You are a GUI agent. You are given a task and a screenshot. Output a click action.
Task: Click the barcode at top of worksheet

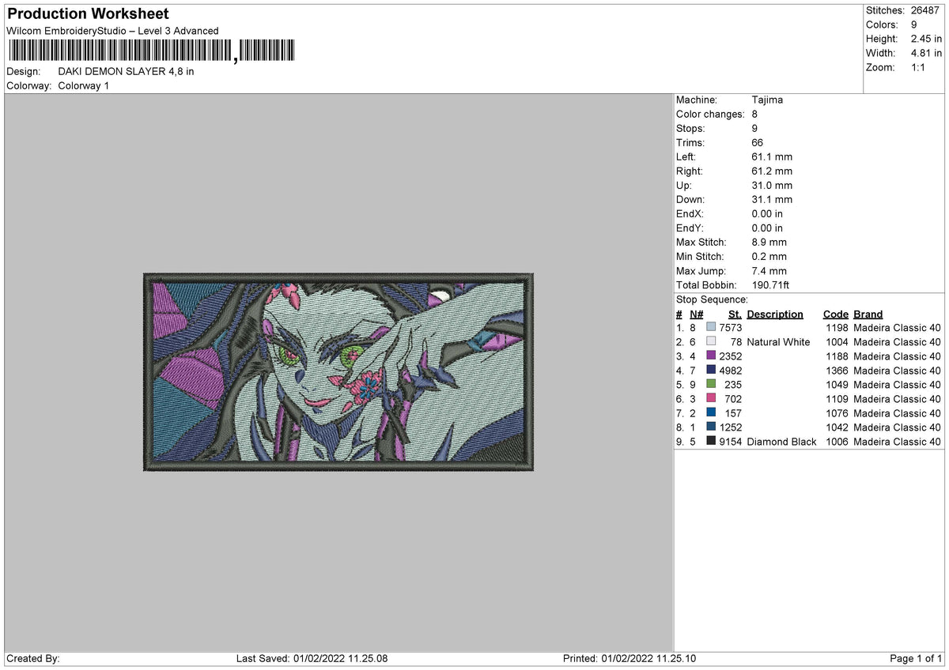151,51
